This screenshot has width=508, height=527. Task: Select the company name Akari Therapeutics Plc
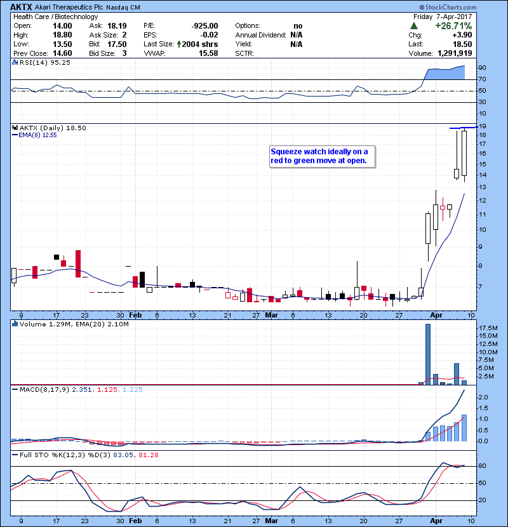pyautogui.click(x=69, y=7)
